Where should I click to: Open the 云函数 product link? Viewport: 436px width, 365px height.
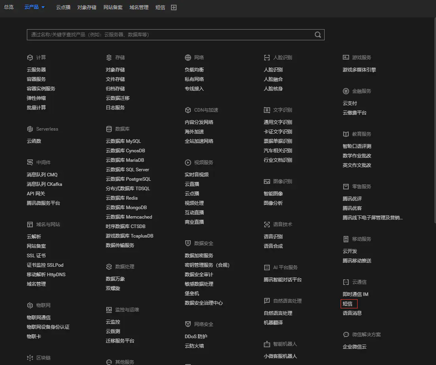tap(34, 141)
